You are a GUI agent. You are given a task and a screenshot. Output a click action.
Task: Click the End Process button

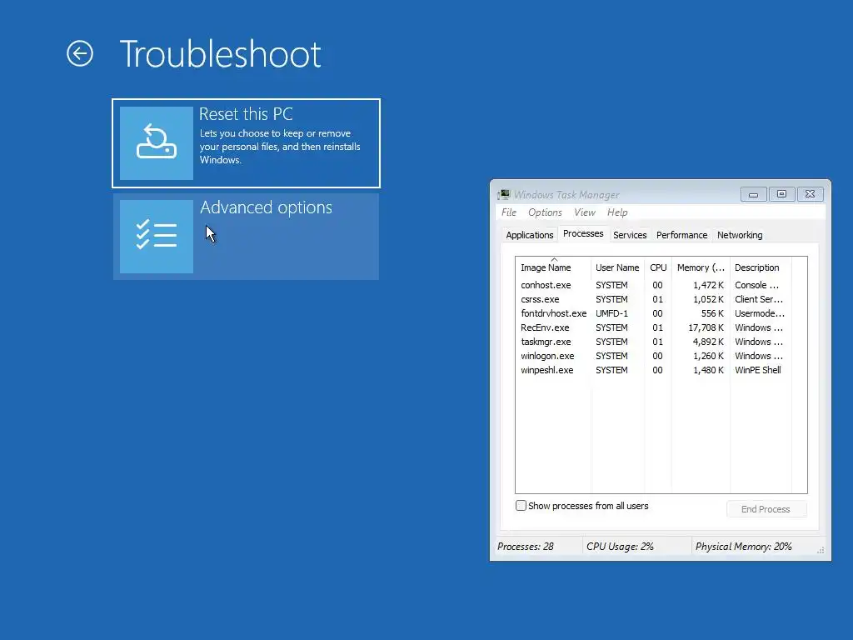tap(766, 509)
